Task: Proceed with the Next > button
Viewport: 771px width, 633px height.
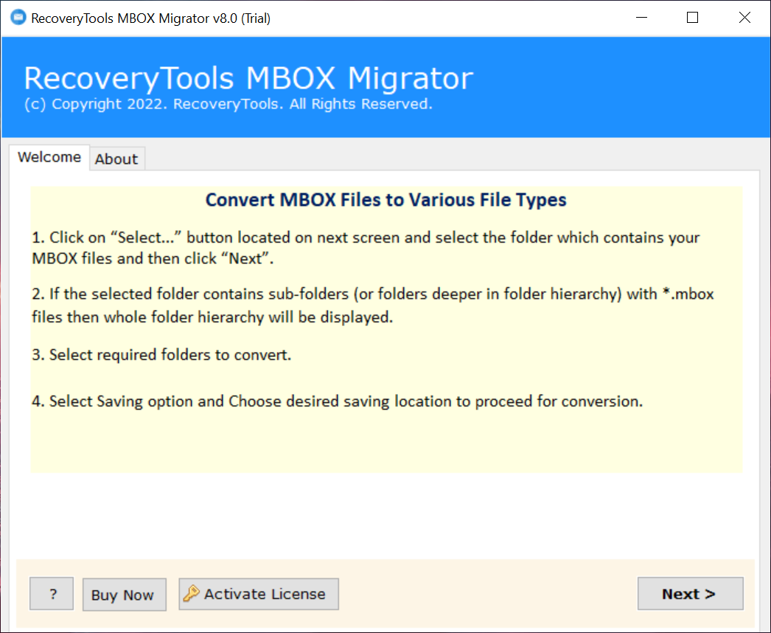Action: (691, 594)
